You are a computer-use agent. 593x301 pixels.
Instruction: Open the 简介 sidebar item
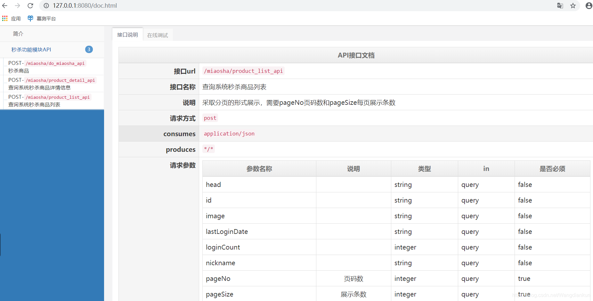coord(52,34)
